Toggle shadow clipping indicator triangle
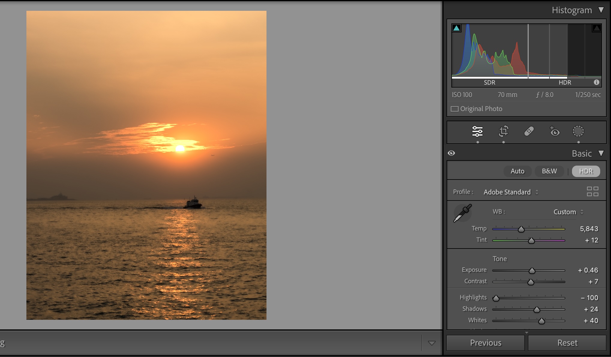 (456, 28)
